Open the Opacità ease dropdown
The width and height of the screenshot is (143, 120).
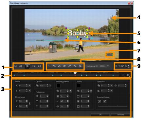(50, 86)
